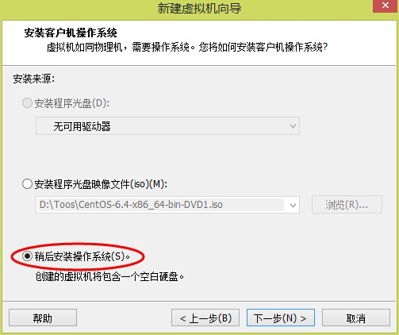
Task: Select the 安装程序光盘(D) radio button
Action: (x=27, y=102)
